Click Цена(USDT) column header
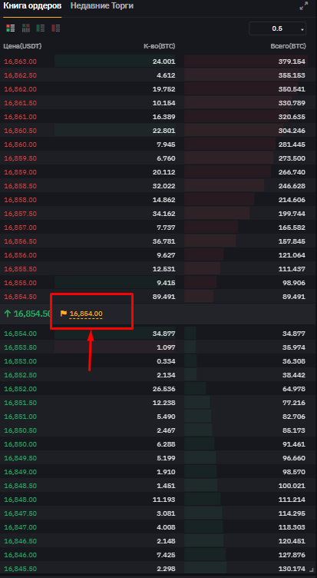The height and width of the screenshot is (578, 317). [22, 46]
